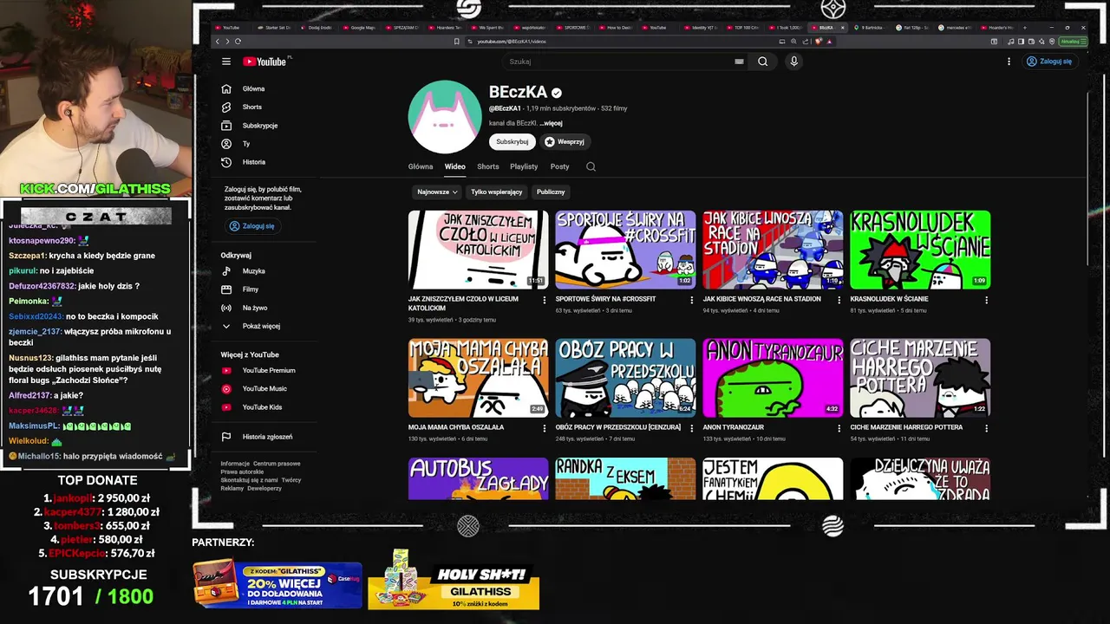Click ANON TYRANOZAUR video title
Screen dimensions: 1110x624
733,427
